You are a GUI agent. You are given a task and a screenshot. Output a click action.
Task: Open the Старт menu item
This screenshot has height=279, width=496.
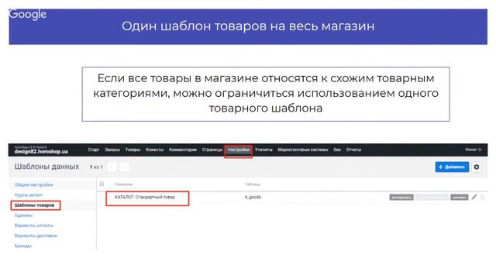point(93,150)
